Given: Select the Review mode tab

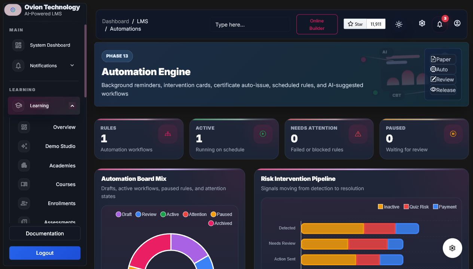Looking at the screenshot, I should pyautogui.click(x=443, y=80).
